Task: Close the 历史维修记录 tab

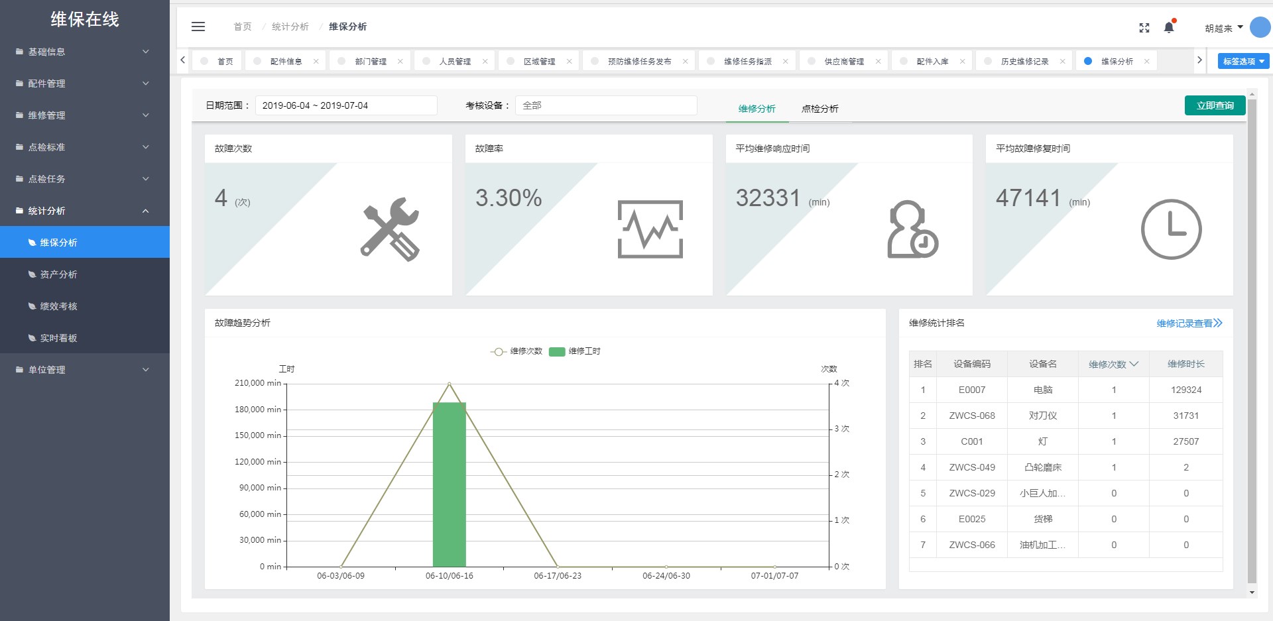Action: (x=1063, y=61)
